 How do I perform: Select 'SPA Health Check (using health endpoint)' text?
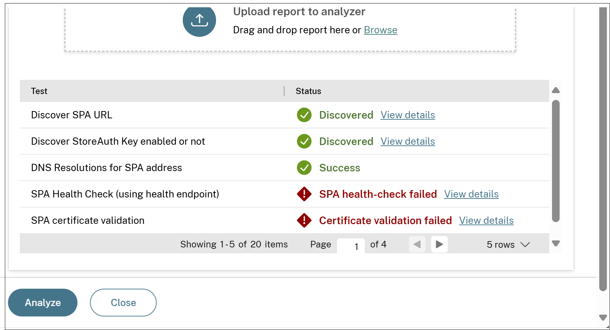[125, 194]
